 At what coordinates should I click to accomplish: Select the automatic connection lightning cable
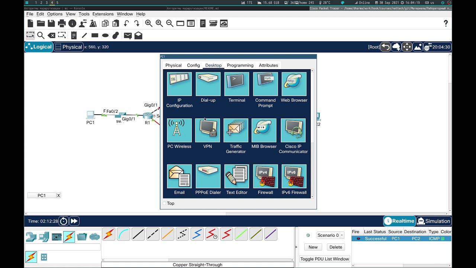(x=109, y=234)
